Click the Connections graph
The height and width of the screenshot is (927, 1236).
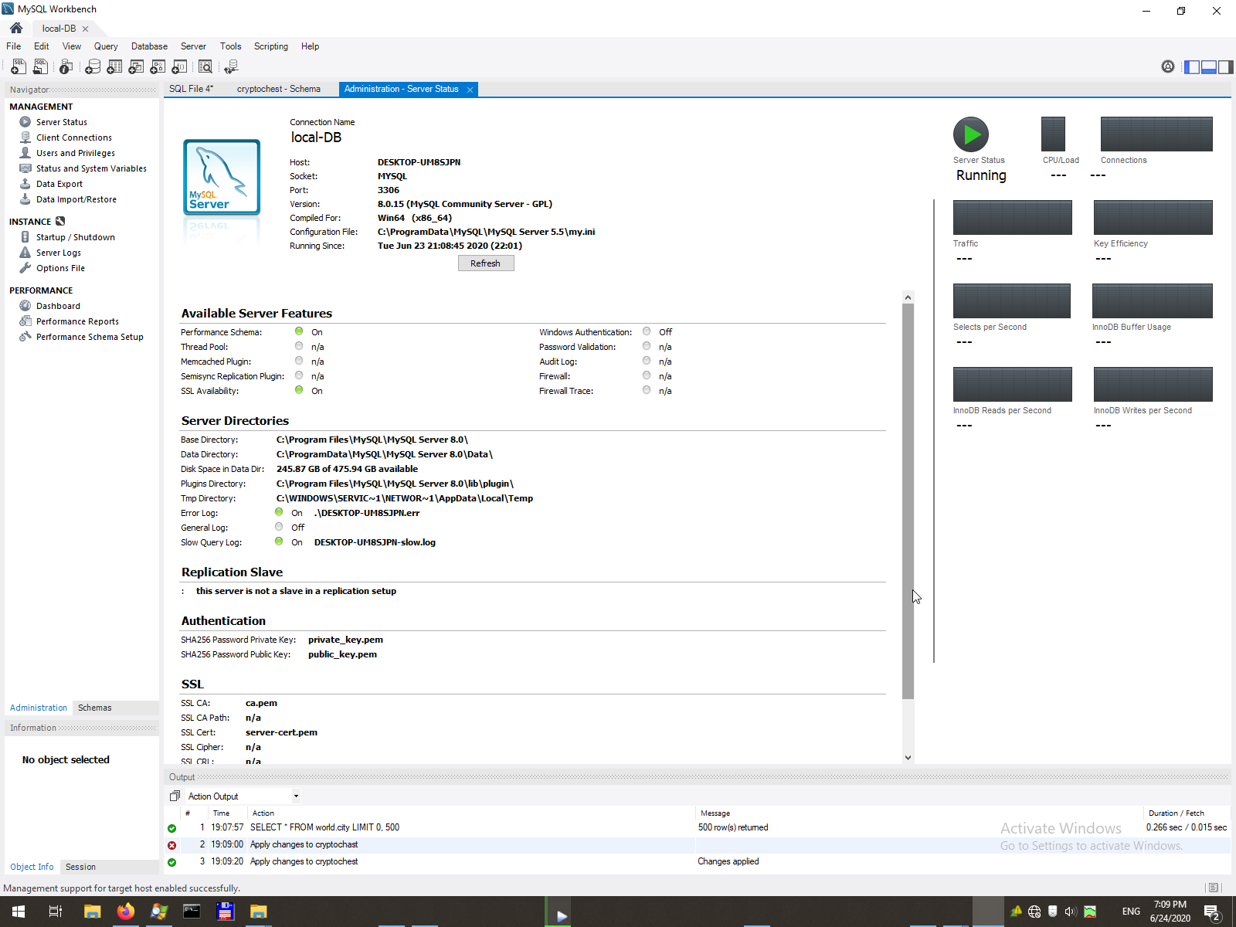tap(1156, 134)
